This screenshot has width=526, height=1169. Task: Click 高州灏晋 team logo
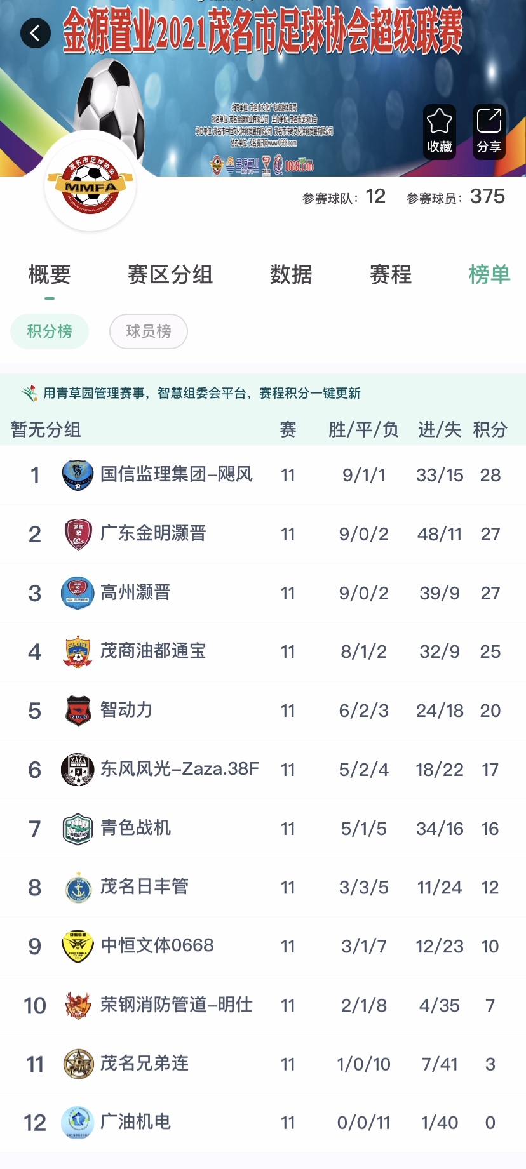(78, 593)
